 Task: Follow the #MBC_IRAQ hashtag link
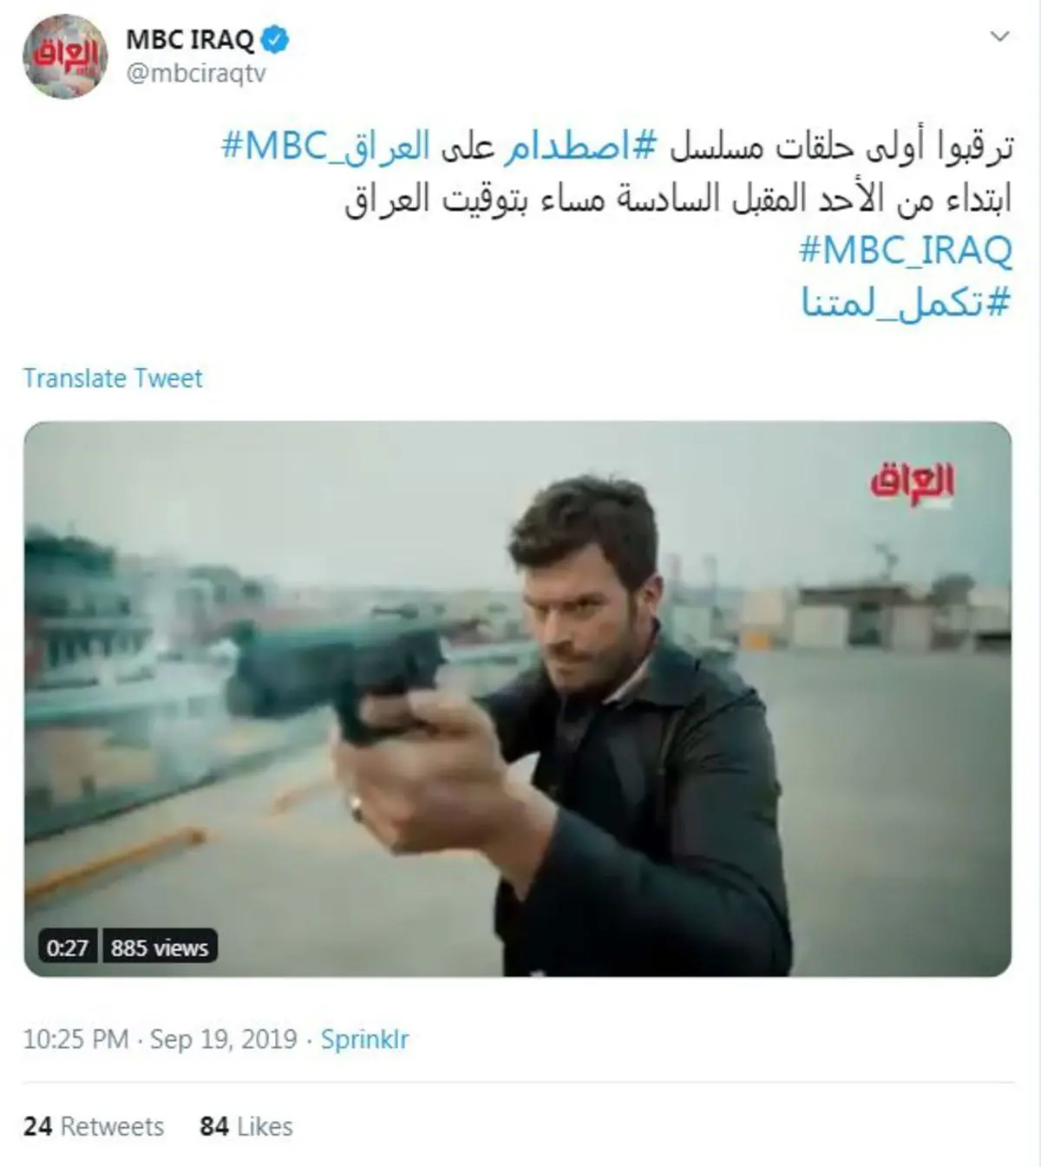point(905,251)
